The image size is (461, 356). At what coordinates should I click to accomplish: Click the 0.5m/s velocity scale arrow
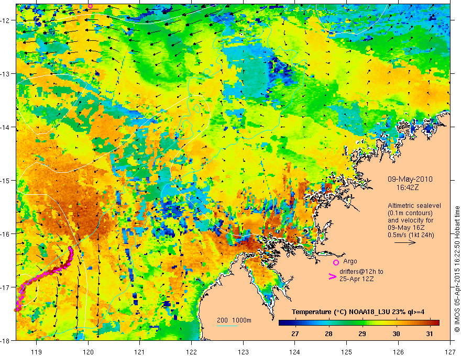(x=405, y=242)
